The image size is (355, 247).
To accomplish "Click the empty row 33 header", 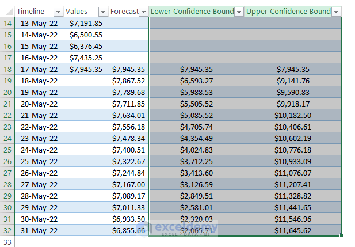I will point(7,242).
